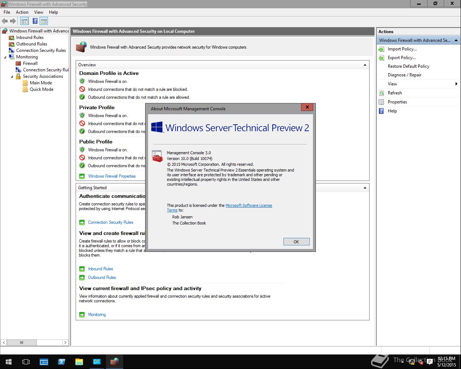
Task: Open the Main Mode folder
Action: (x=41, y=83)
